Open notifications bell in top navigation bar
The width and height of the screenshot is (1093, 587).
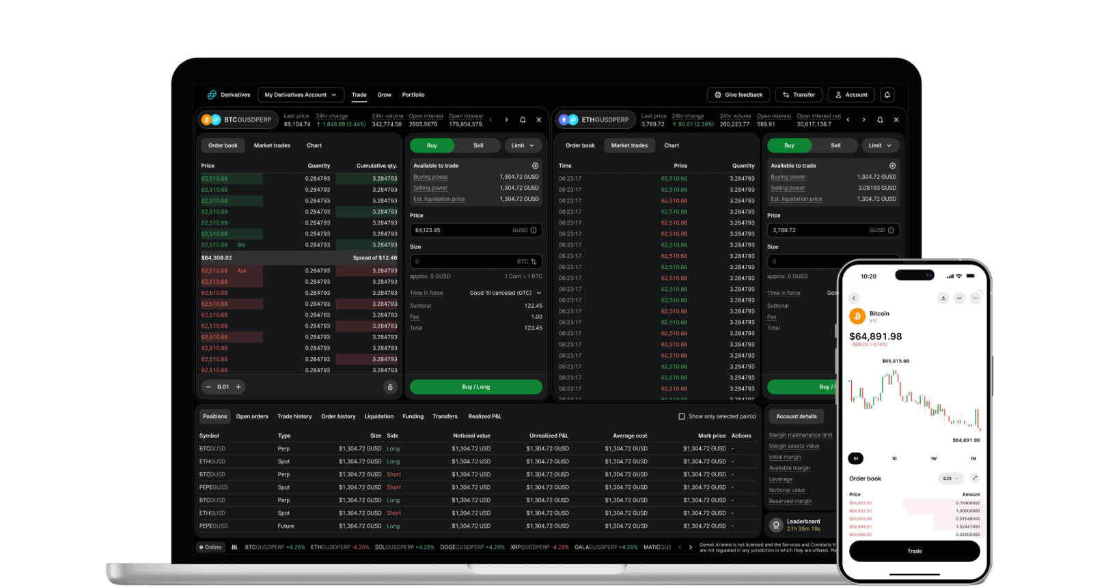tap(887, 95)
